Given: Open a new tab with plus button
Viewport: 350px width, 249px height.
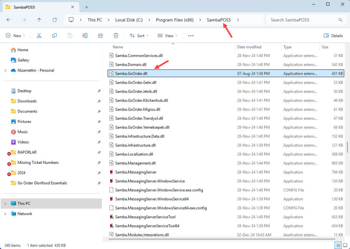Looking at the screenshot, I should point(86,7).
